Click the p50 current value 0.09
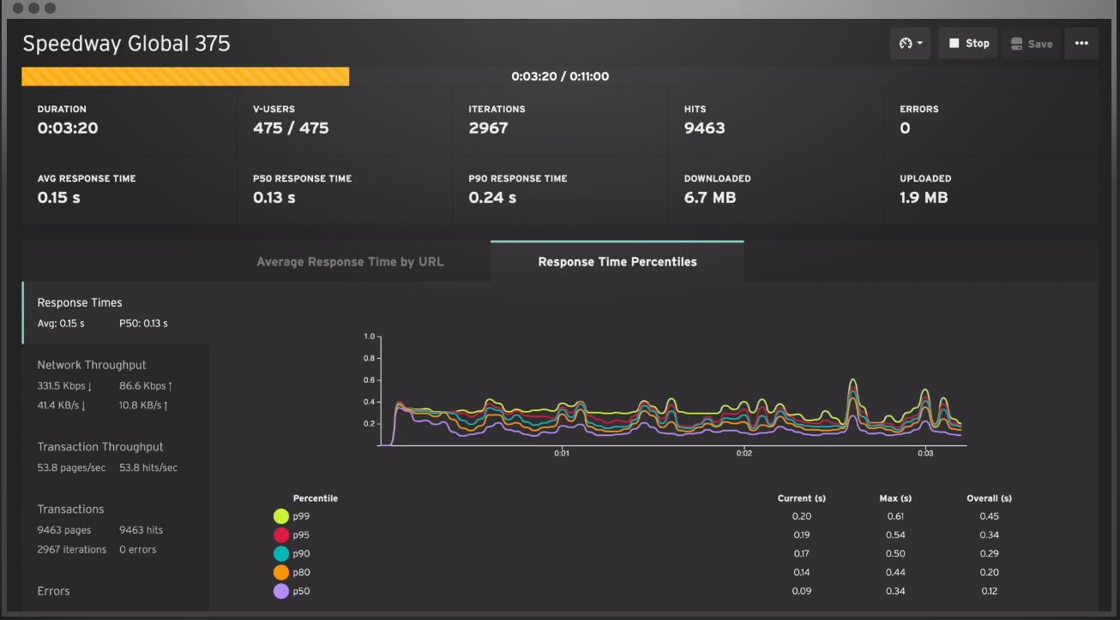 coord(802,592)
